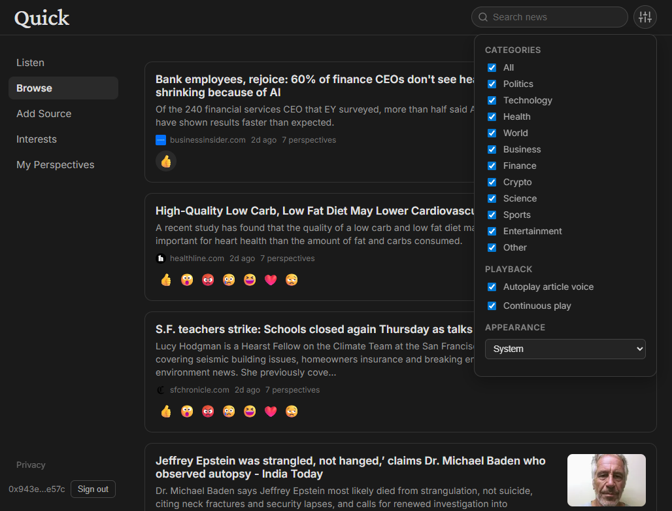Image resolution: width=672 pixels, height=511 pixels.
Task: Uncheck the Politics category
Action: click(x=492, y=84)
